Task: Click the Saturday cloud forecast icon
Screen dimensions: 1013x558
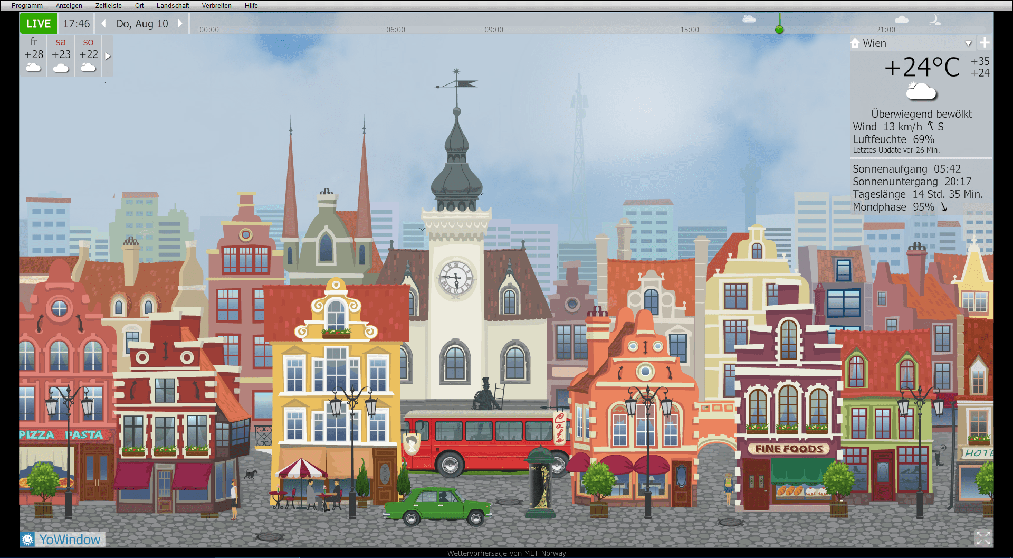Action: pos(61,68)
